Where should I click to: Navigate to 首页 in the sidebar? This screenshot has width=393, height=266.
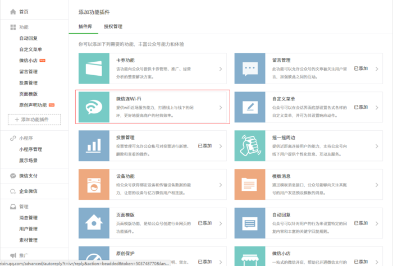[x=24, y=11]
